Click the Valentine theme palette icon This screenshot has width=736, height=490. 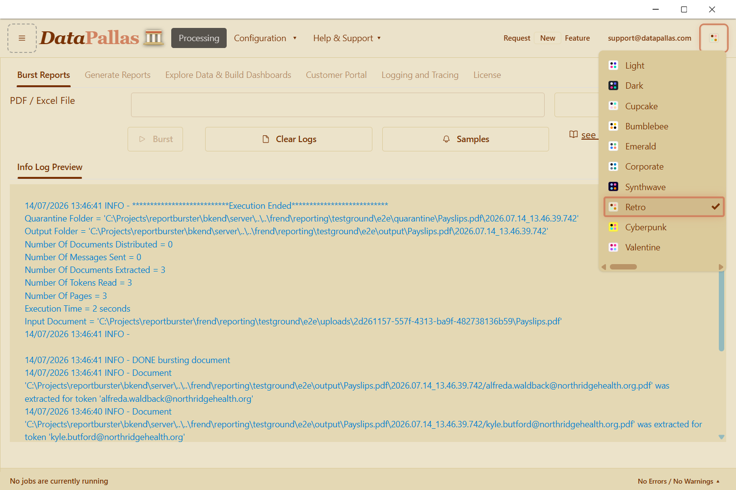point(613,247)
